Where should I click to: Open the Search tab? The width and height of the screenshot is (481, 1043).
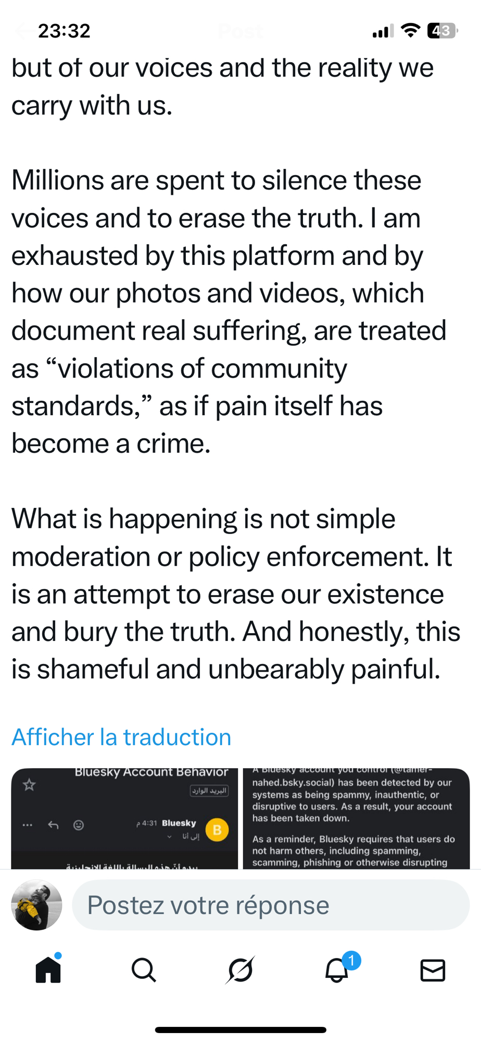click(144, 970)
